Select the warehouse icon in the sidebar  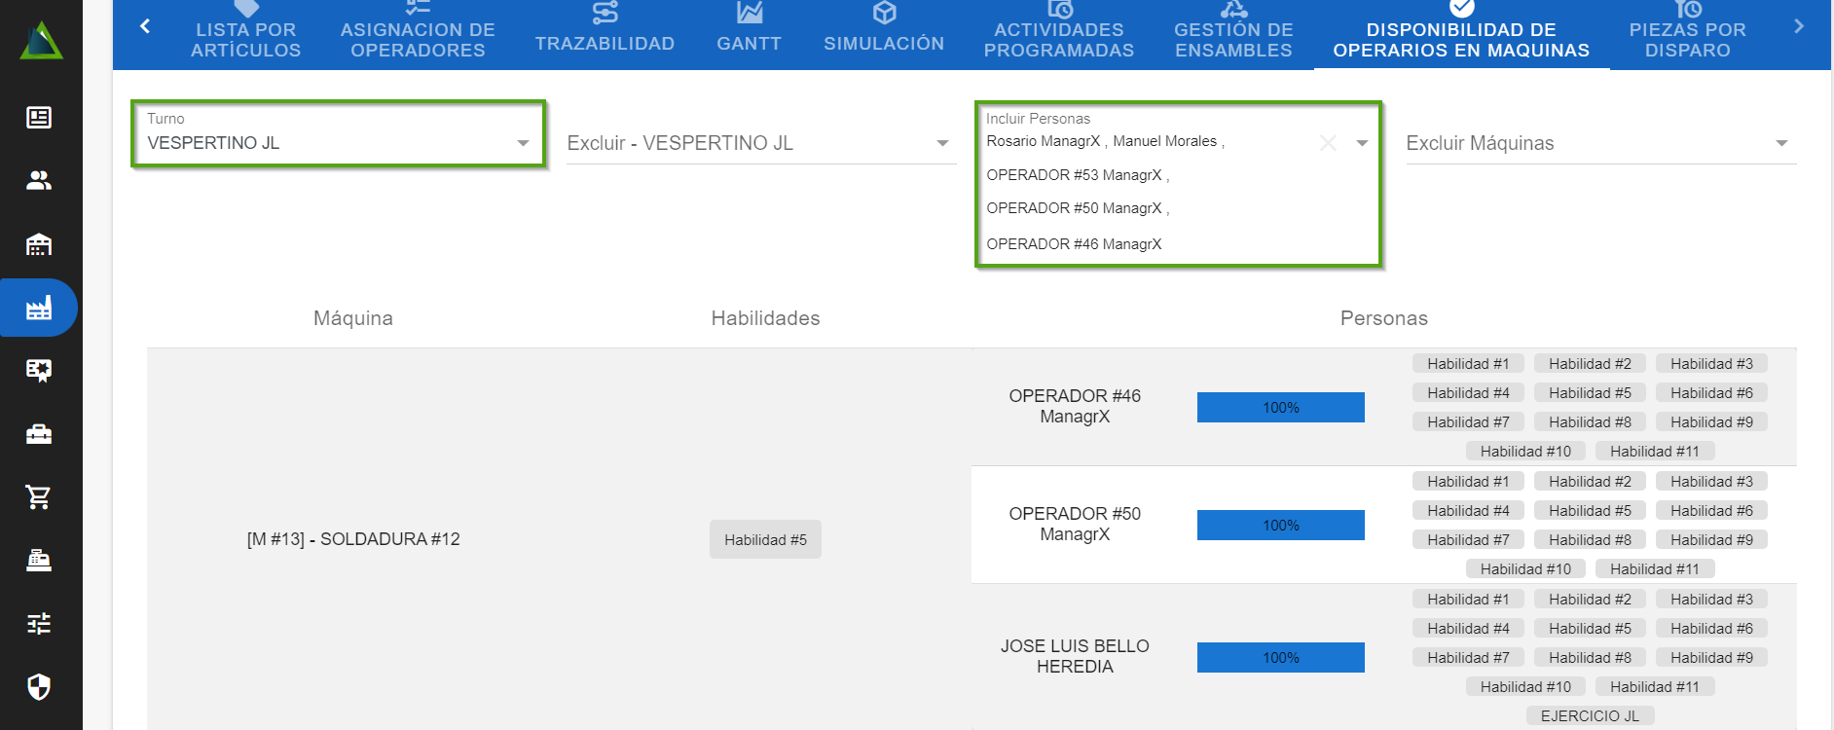[x=39, y=244]
